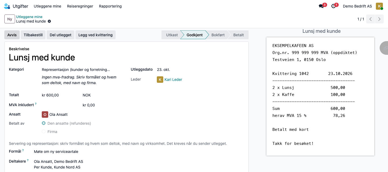Click the Ola Ansatt avatar icon

pos(45,114)
